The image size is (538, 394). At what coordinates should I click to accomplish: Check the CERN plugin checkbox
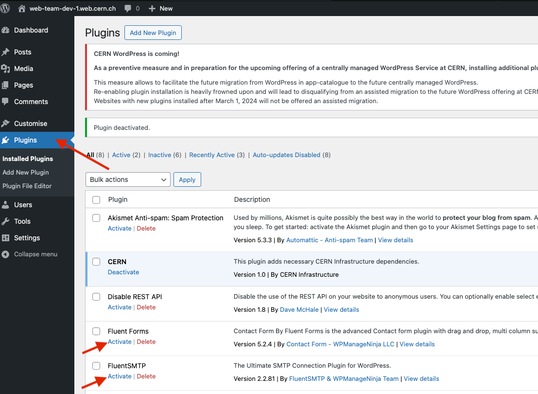(x=96, y=262)
